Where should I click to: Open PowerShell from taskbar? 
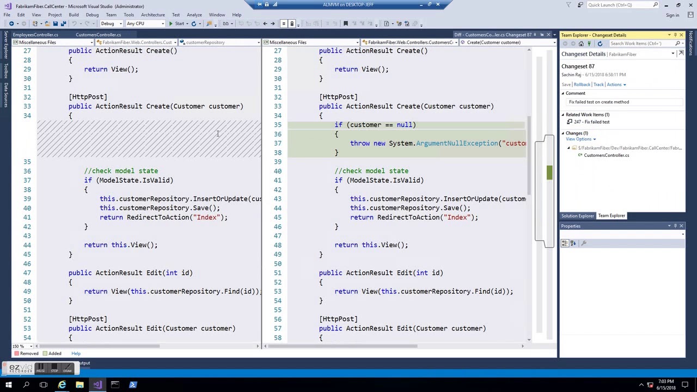coord(133,385)
